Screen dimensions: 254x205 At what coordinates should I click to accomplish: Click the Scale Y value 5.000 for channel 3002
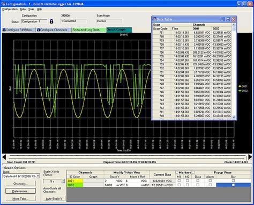[x=109, y=185]
